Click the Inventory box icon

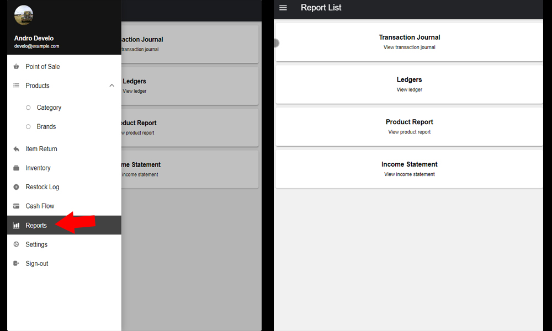tap(16, 168)
